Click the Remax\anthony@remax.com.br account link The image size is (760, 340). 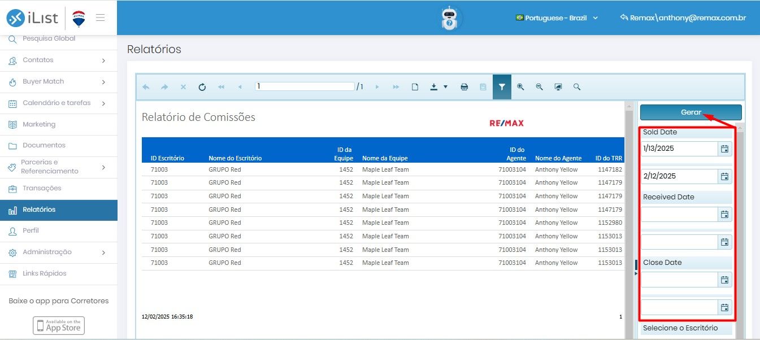click(x=683, y=18)
